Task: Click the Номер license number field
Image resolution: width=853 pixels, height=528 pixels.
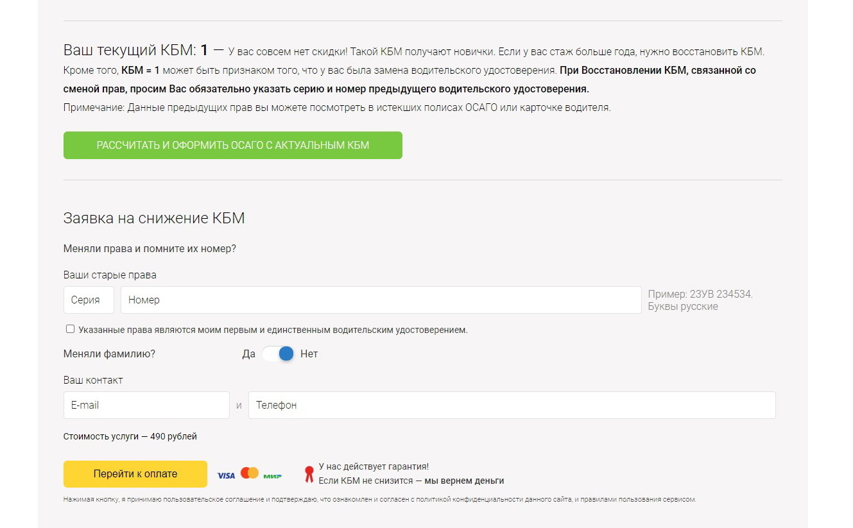Action: click(x=381, y=300)
